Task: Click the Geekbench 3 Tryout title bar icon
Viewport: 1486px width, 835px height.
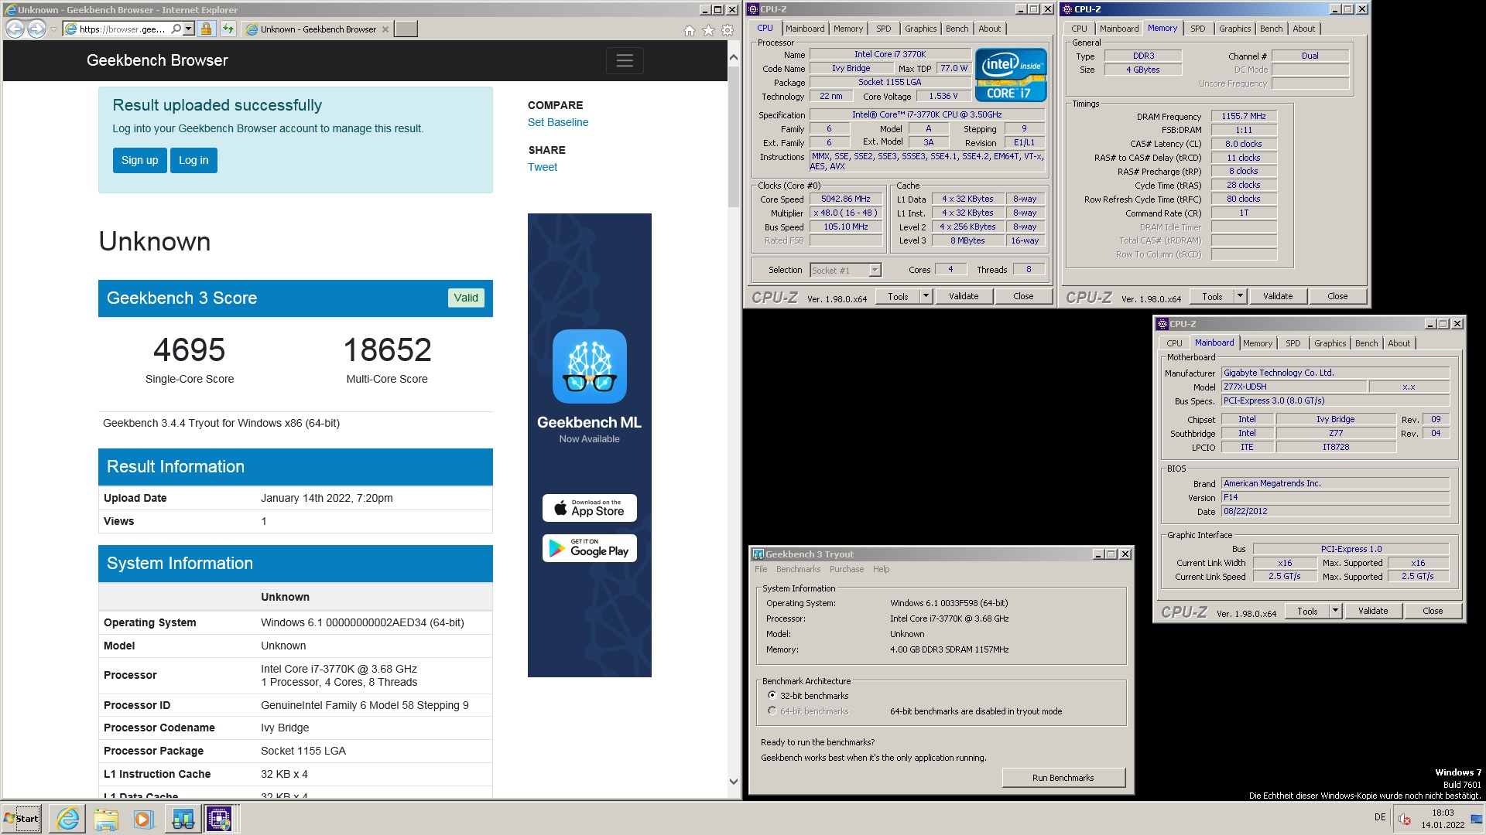Action: point(758,554)
